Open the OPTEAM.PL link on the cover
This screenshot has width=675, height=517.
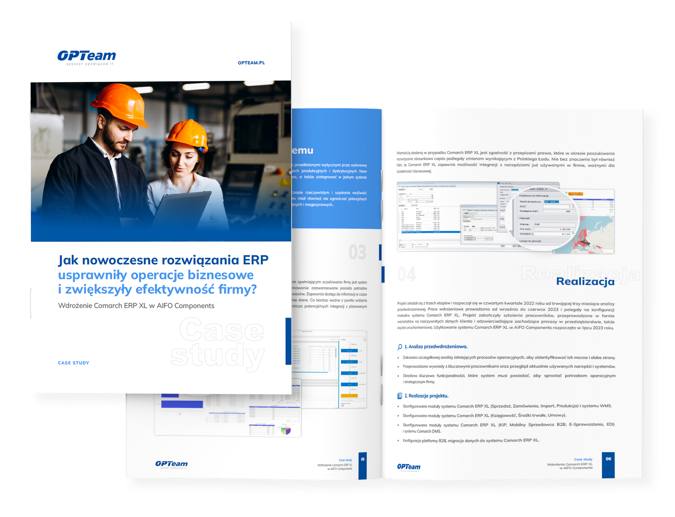pos(251,63)
